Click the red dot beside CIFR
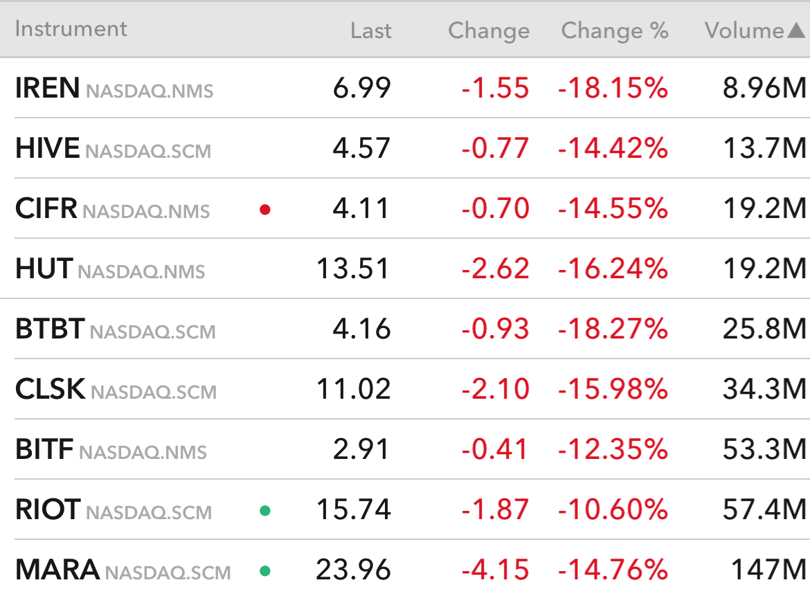The width and height of the screenshot is (810, 596). pyautogui.click(x=264, y=210)
